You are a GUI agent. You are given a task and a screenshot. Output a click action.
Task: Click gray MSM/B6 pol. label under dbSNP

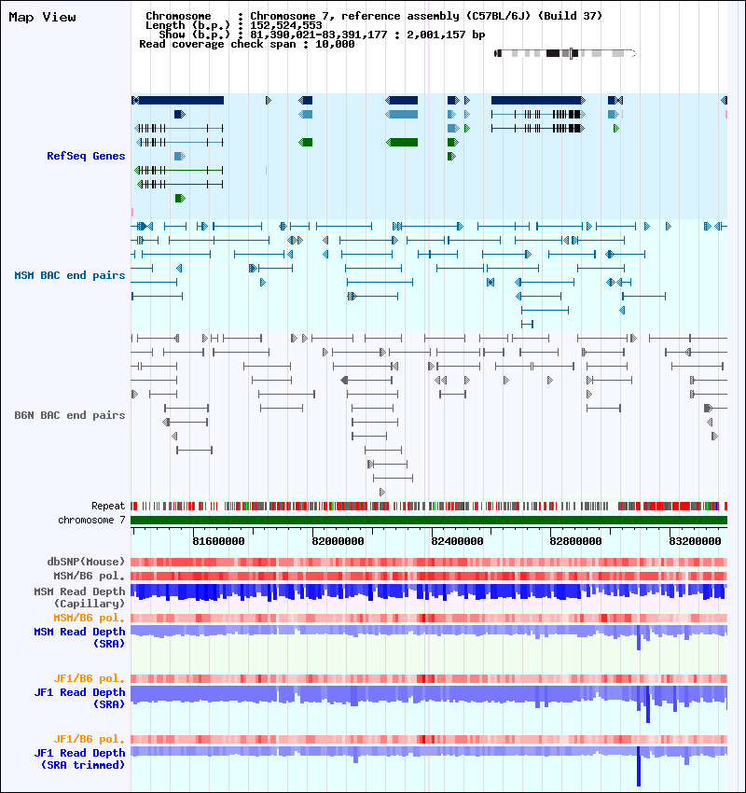pyautogui.click(x=89, y=576)
